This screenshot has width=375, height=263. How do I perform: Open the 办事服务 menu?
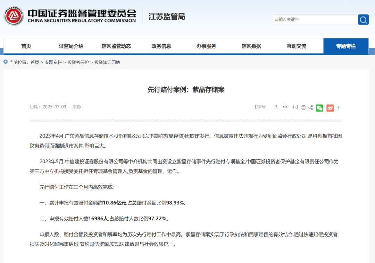pyautogui.click(x=206, y=46)
